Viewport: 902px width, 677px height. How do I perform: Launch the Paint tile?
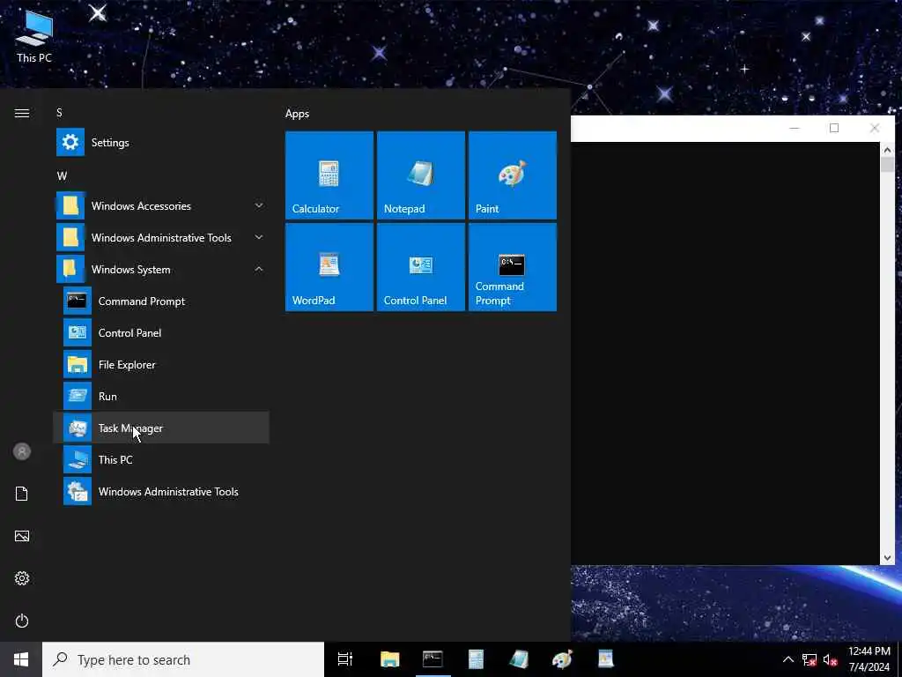[x=513, y=175]
